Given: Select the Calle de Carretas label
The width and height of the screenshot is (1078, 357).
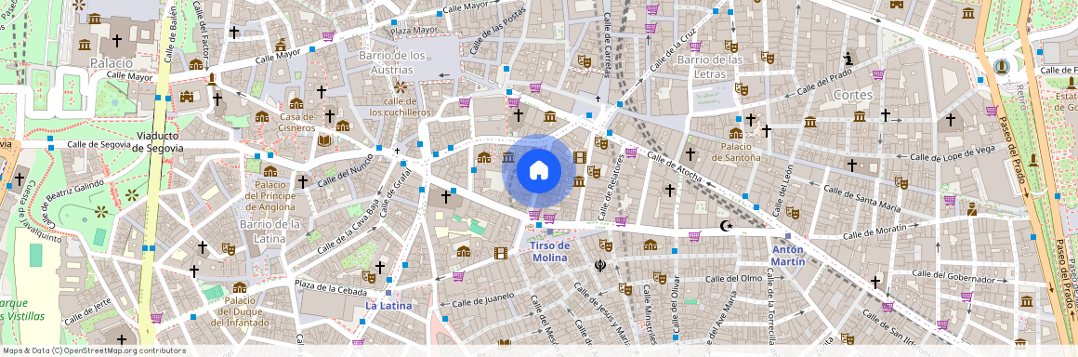Looking at the screenshot, I should point(608,45).
